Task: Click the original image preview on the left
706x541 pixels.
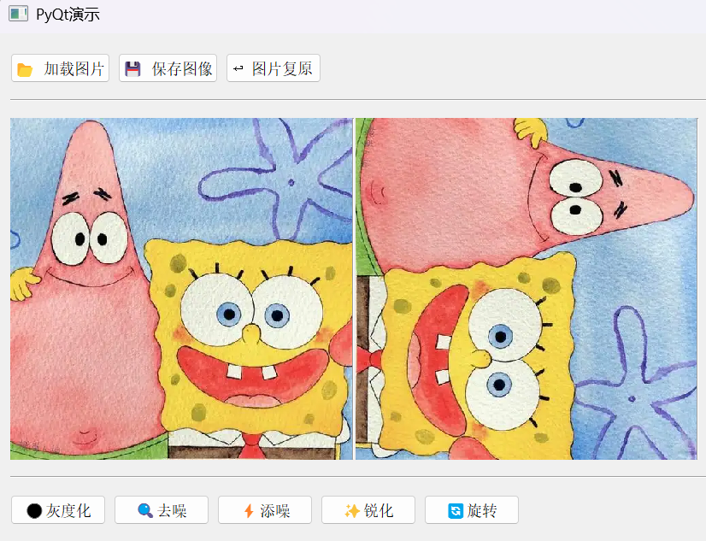Action: coord(181,289)
